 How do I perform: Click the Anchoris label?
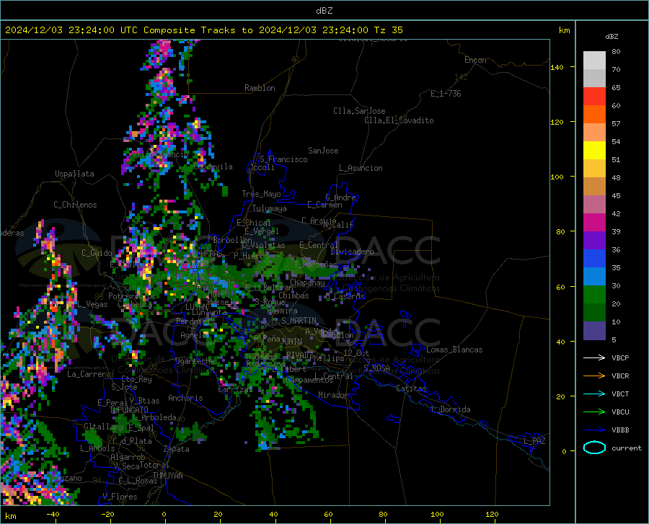pyautogui.click(x=185, y=398)
